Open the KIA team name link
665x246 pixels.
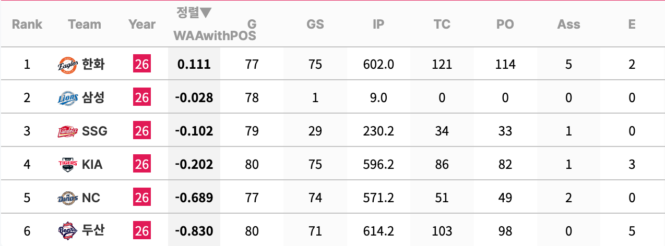pyautogui.click(x=92, y=165)
